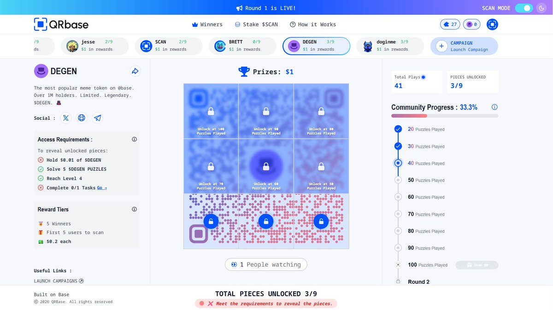Click Solve 5 $DEGEN PUZZLES requirement
Screen dimensions: 553x310
click(72, 169)
